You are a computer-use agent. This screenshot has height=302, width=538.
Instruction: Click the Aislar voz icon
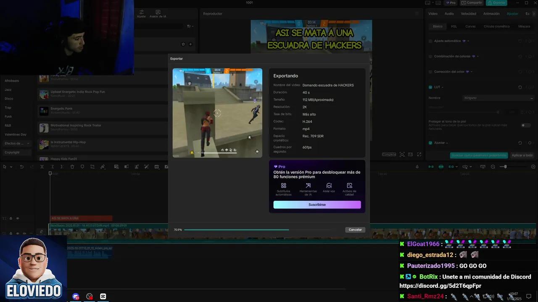point(329,185)
